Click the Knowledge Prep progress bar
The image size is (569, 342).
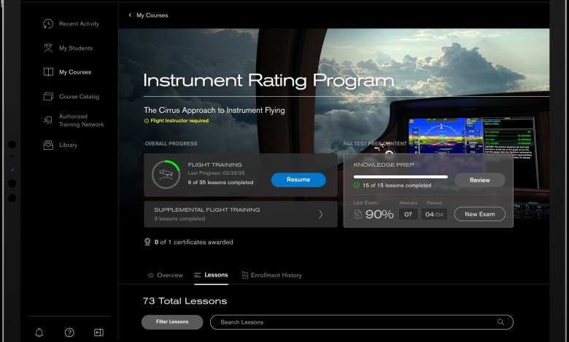pyautogui.click(x=400, y=177)
